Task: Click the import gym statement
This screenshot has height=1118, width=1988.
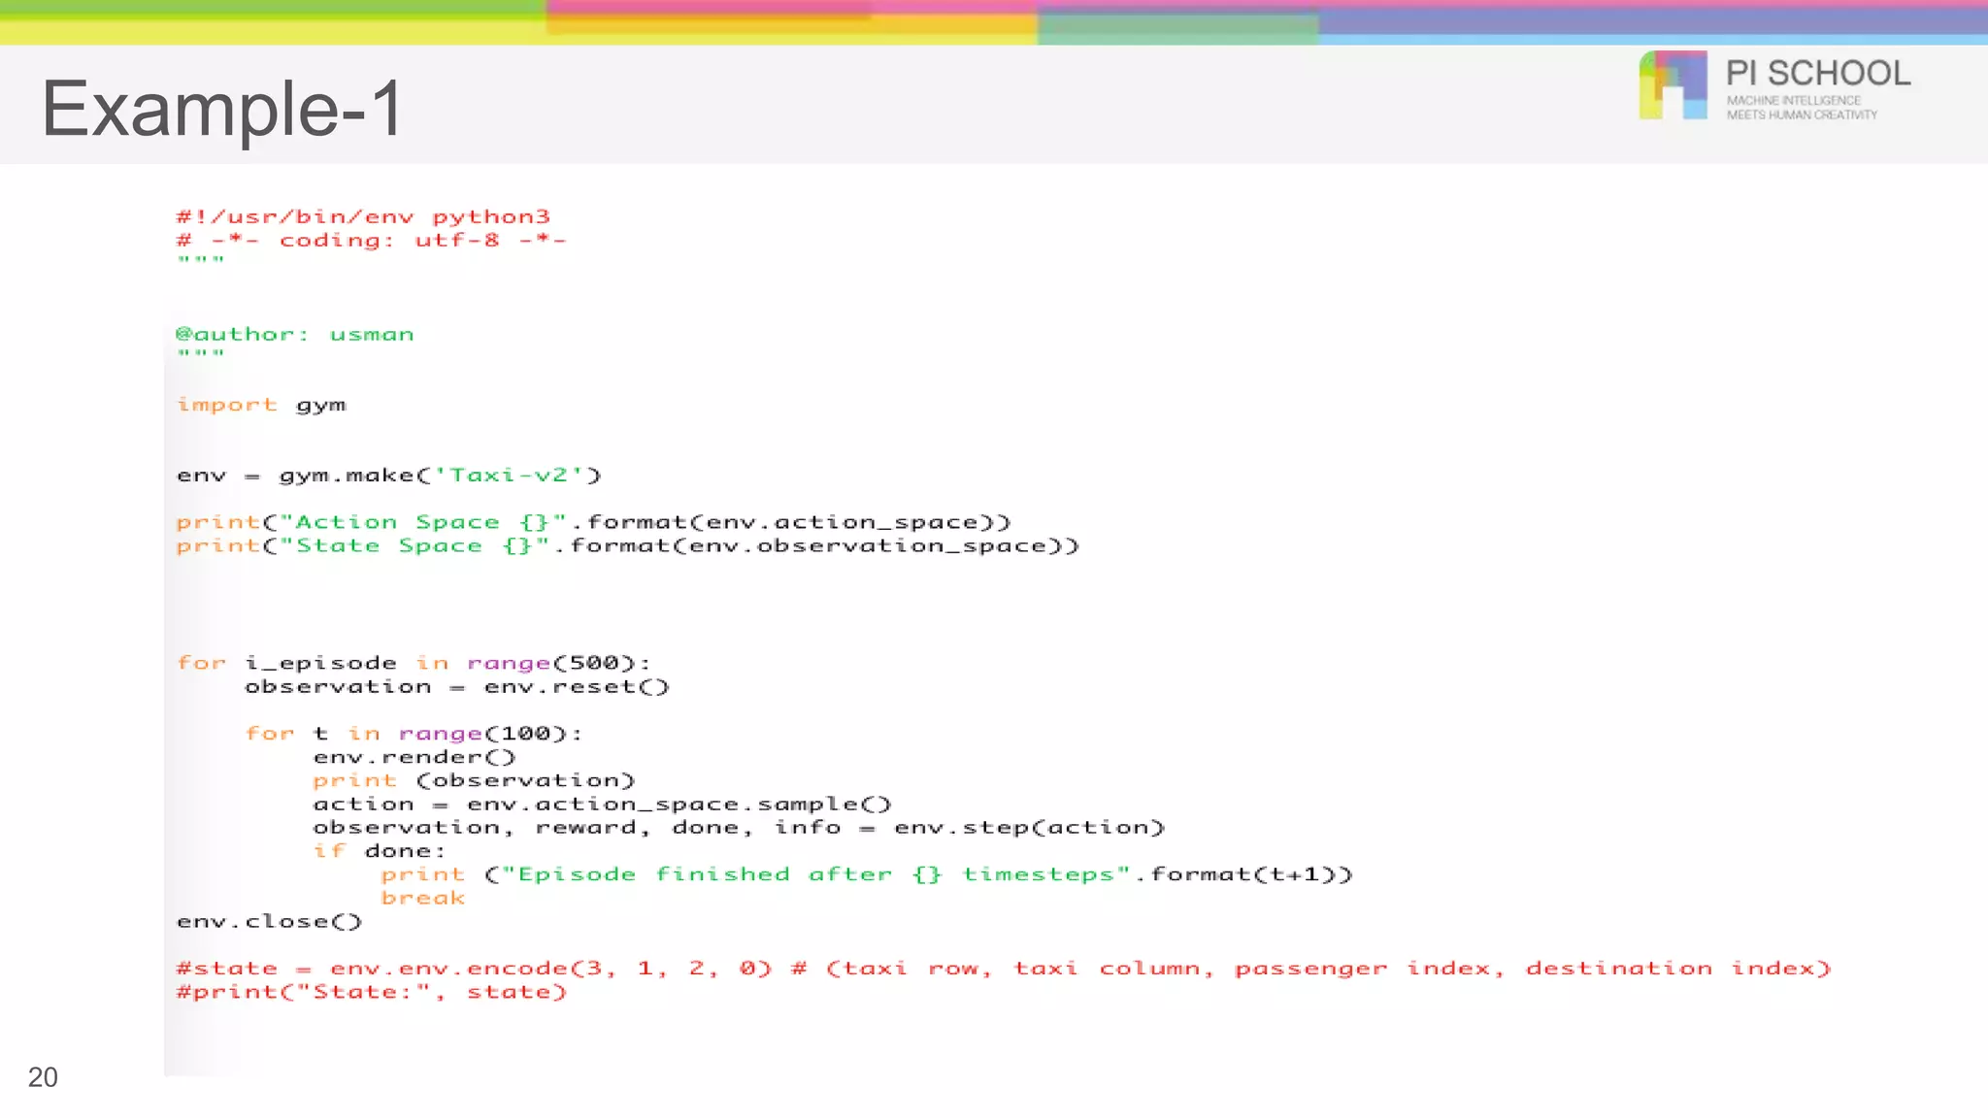Action: (261, 405)
